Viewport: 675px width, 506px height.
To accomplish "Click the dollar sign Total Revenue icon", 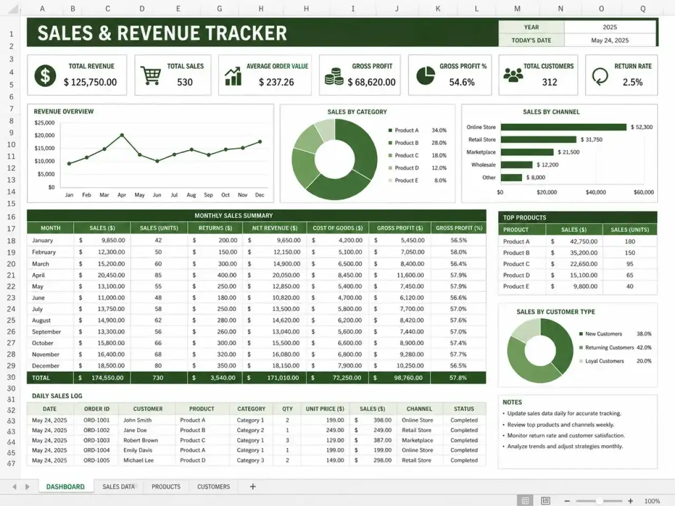I will point(45,75).
